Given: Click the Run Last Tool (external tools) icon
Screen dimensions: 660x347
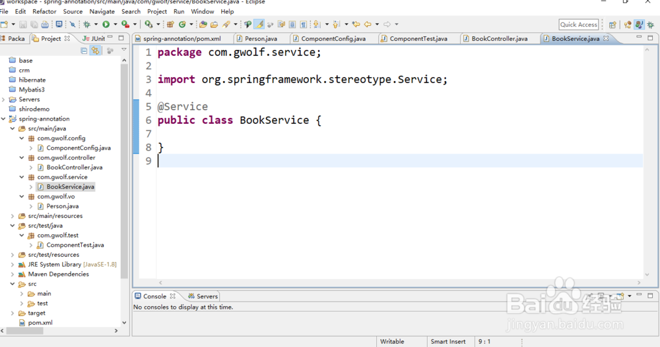Looking at the screenshot, I should pyautogui.click(x=125, y=24).
